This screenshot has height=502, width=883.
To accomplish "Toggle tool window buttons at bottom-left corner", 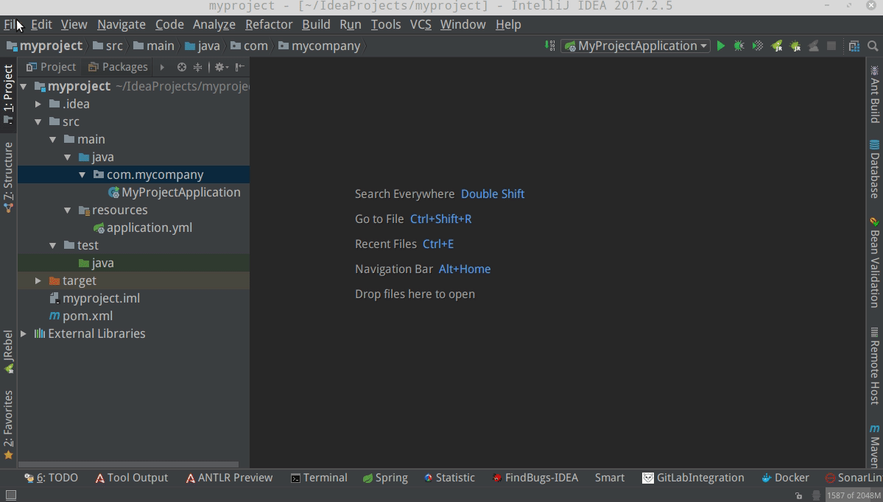I will click(10, 495).
